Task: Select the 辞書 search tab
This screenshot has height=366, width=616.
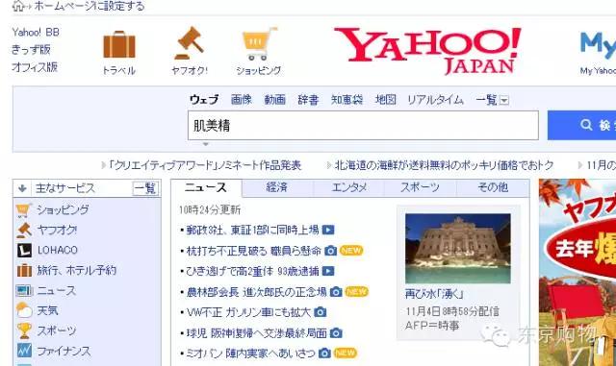Action: (x=308, y=100)
